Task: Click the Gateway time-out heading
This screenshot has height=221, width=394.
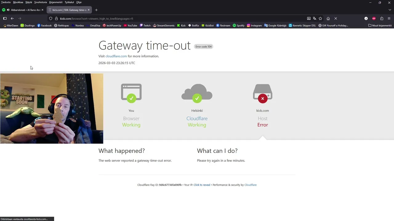Action: point(144,45)
